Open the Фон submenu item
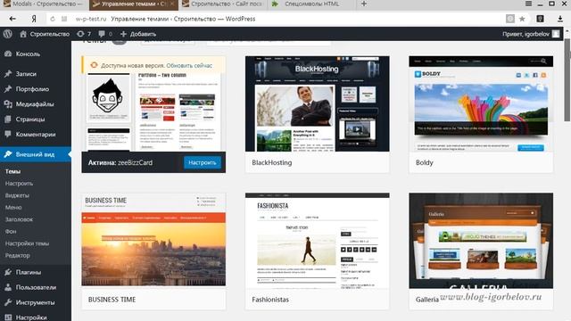Viewport: 571px width, 321px height. tap(11, 232)
